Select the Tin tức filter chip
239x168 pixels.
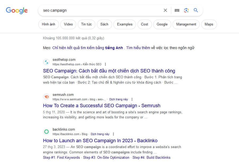[x=86, y=24]
